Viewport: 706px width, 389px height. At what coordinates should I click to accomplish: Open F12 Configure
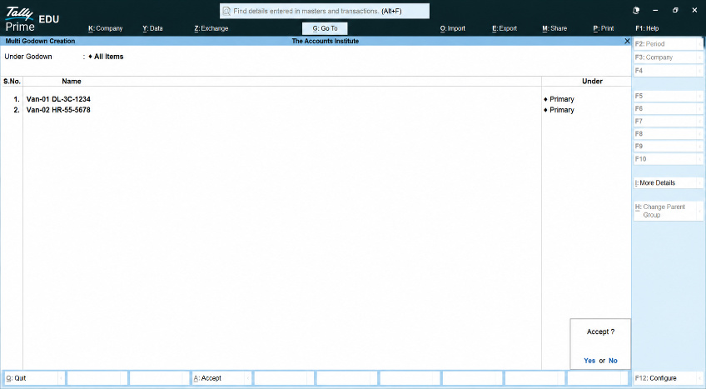pyautogui.click(x=667, y=378)
